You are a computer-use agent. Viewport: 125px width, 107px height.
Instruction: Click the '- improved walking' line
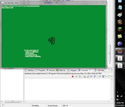pyautogui.click(x=33, y=56)
